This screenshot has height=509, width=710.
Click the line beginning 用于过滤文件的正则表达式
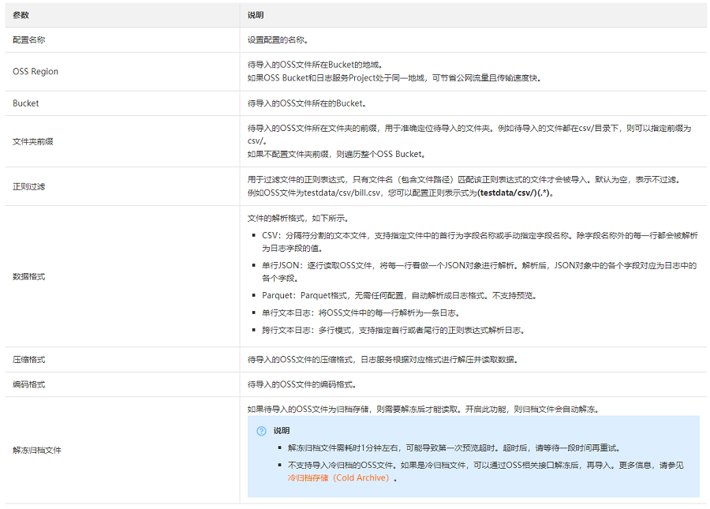pos(464,180)
